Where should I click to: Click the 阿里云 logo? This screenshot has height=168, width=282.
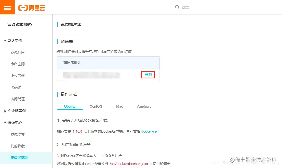pos(31,8)
